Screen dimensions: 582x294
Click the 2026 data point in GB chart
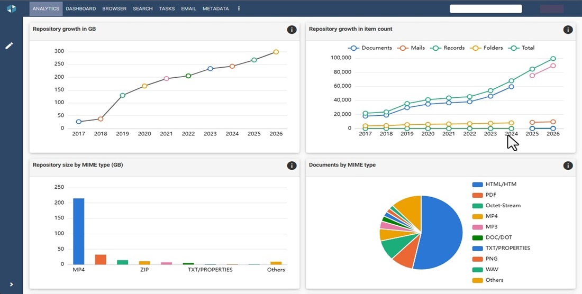(276, 52)
